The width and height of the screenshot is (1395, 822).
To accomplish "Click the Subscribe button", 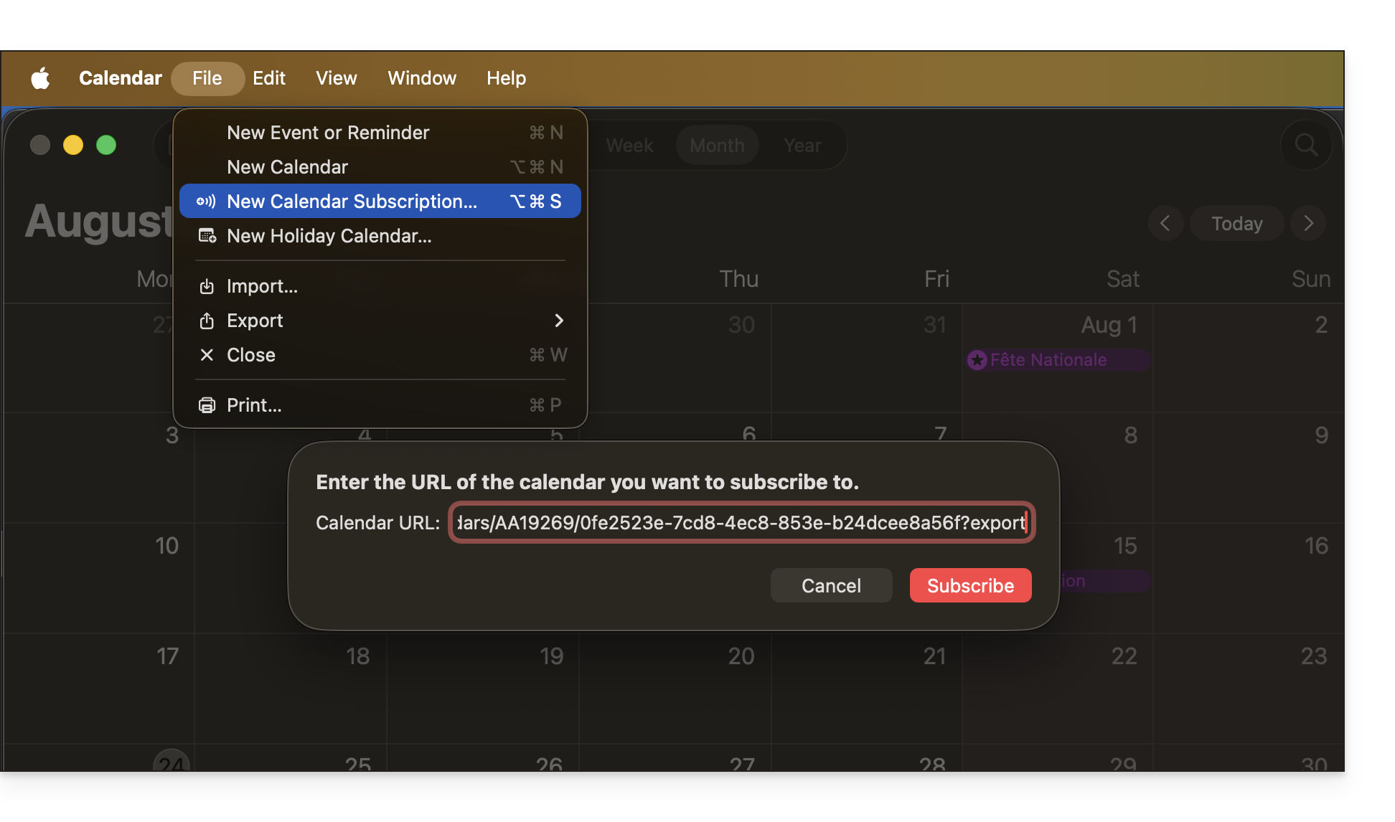I will (x=970, y=586).
